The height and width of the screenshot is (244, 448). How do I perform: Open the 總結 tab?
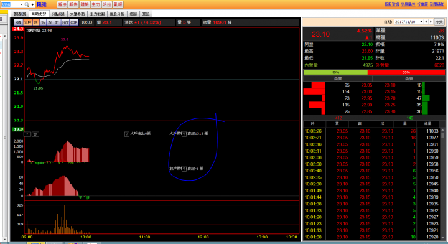pos(133,14)
